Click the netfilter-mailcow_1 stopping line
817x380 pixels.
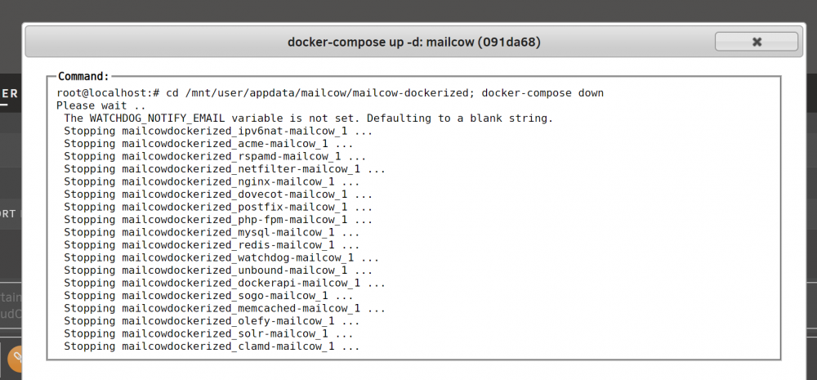(225, 169)
